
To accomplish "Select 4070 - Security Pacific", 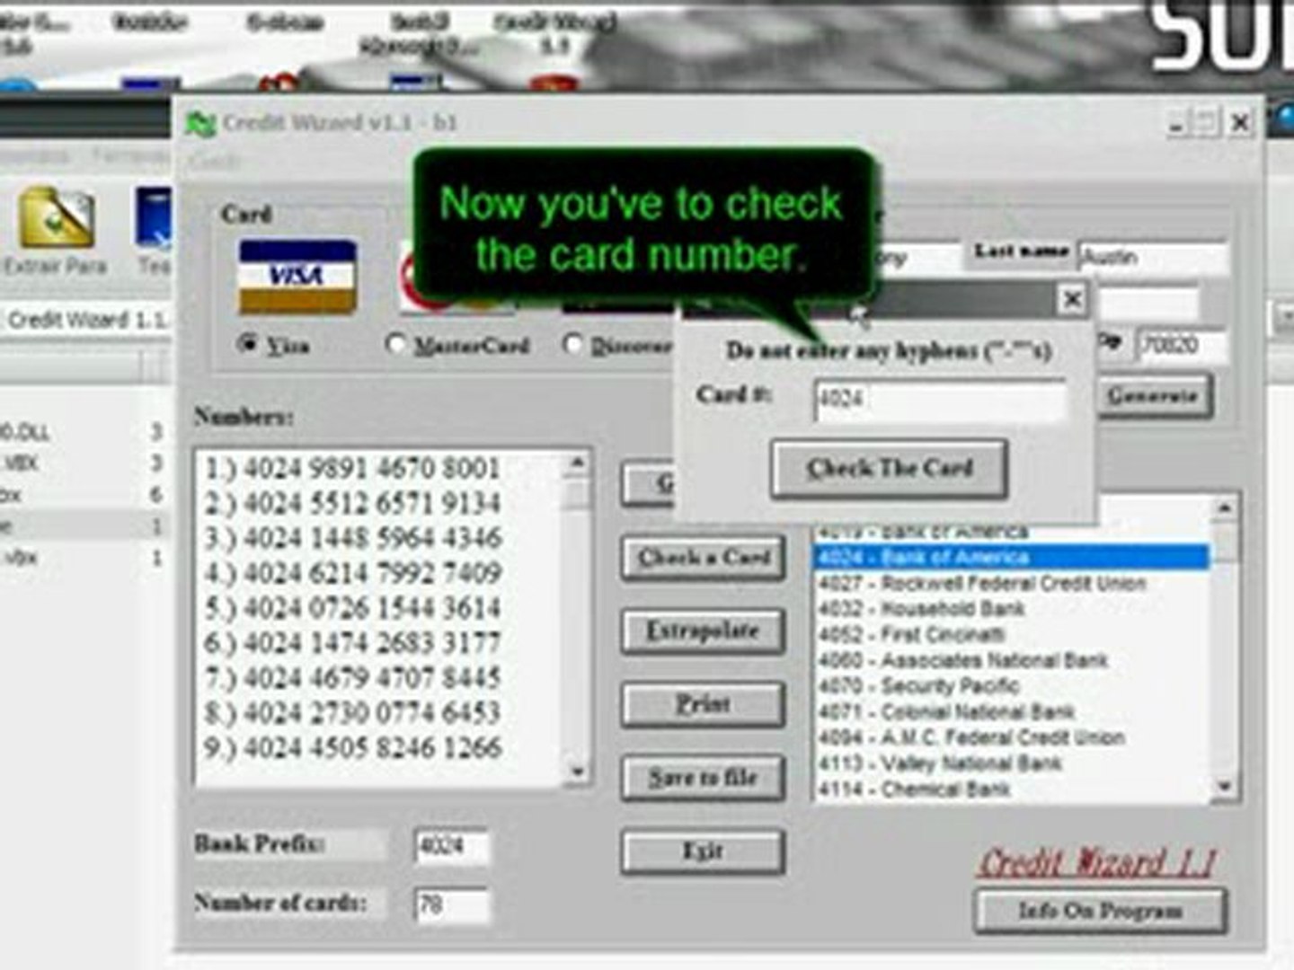I will (x=1011, y=686).
